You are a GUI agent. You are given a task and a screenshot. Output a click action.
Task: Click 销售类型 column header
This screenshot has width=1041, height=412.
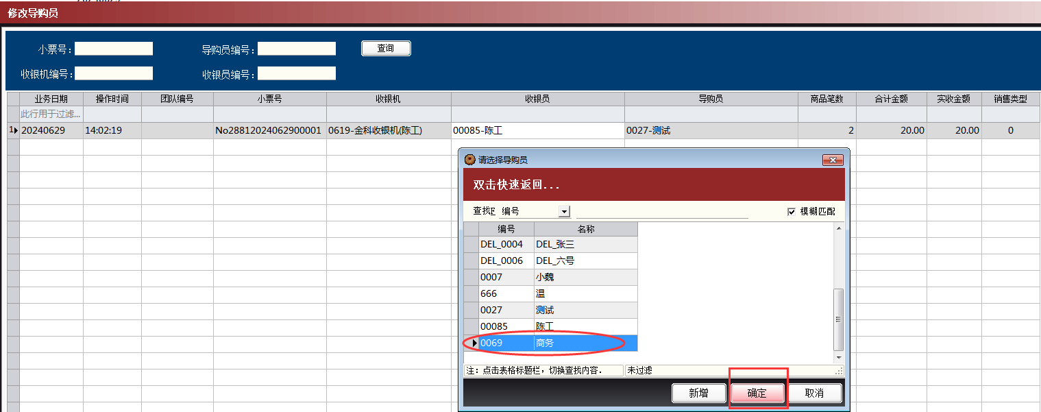[1011, 99]
